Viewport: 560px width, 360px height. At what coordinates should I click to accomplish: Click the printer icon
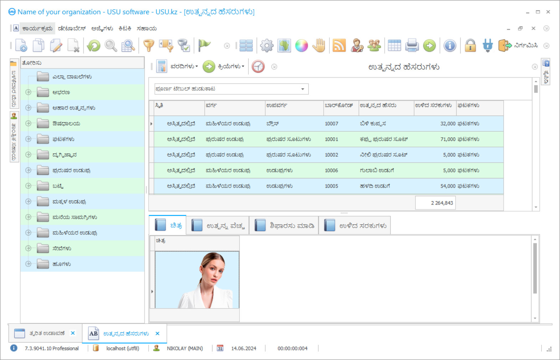(412, 46)
